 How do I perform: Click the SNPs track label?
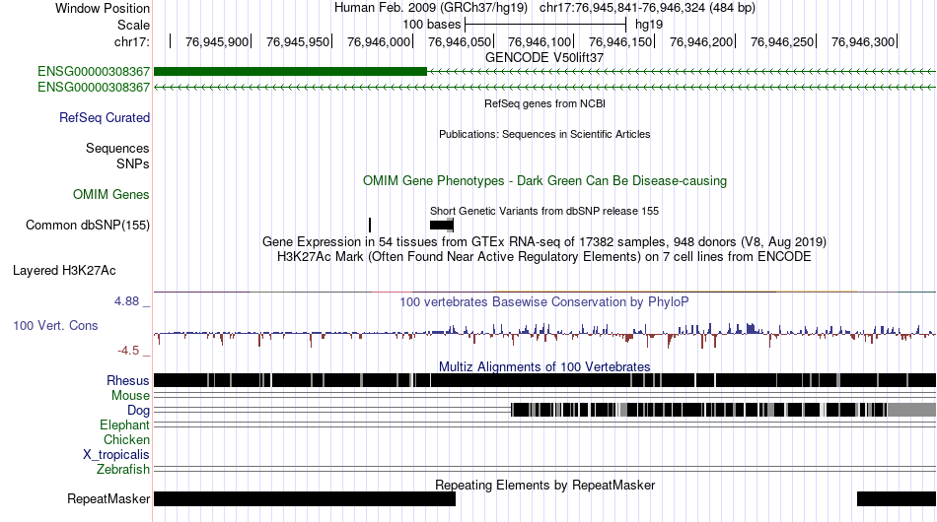(133, 163)
